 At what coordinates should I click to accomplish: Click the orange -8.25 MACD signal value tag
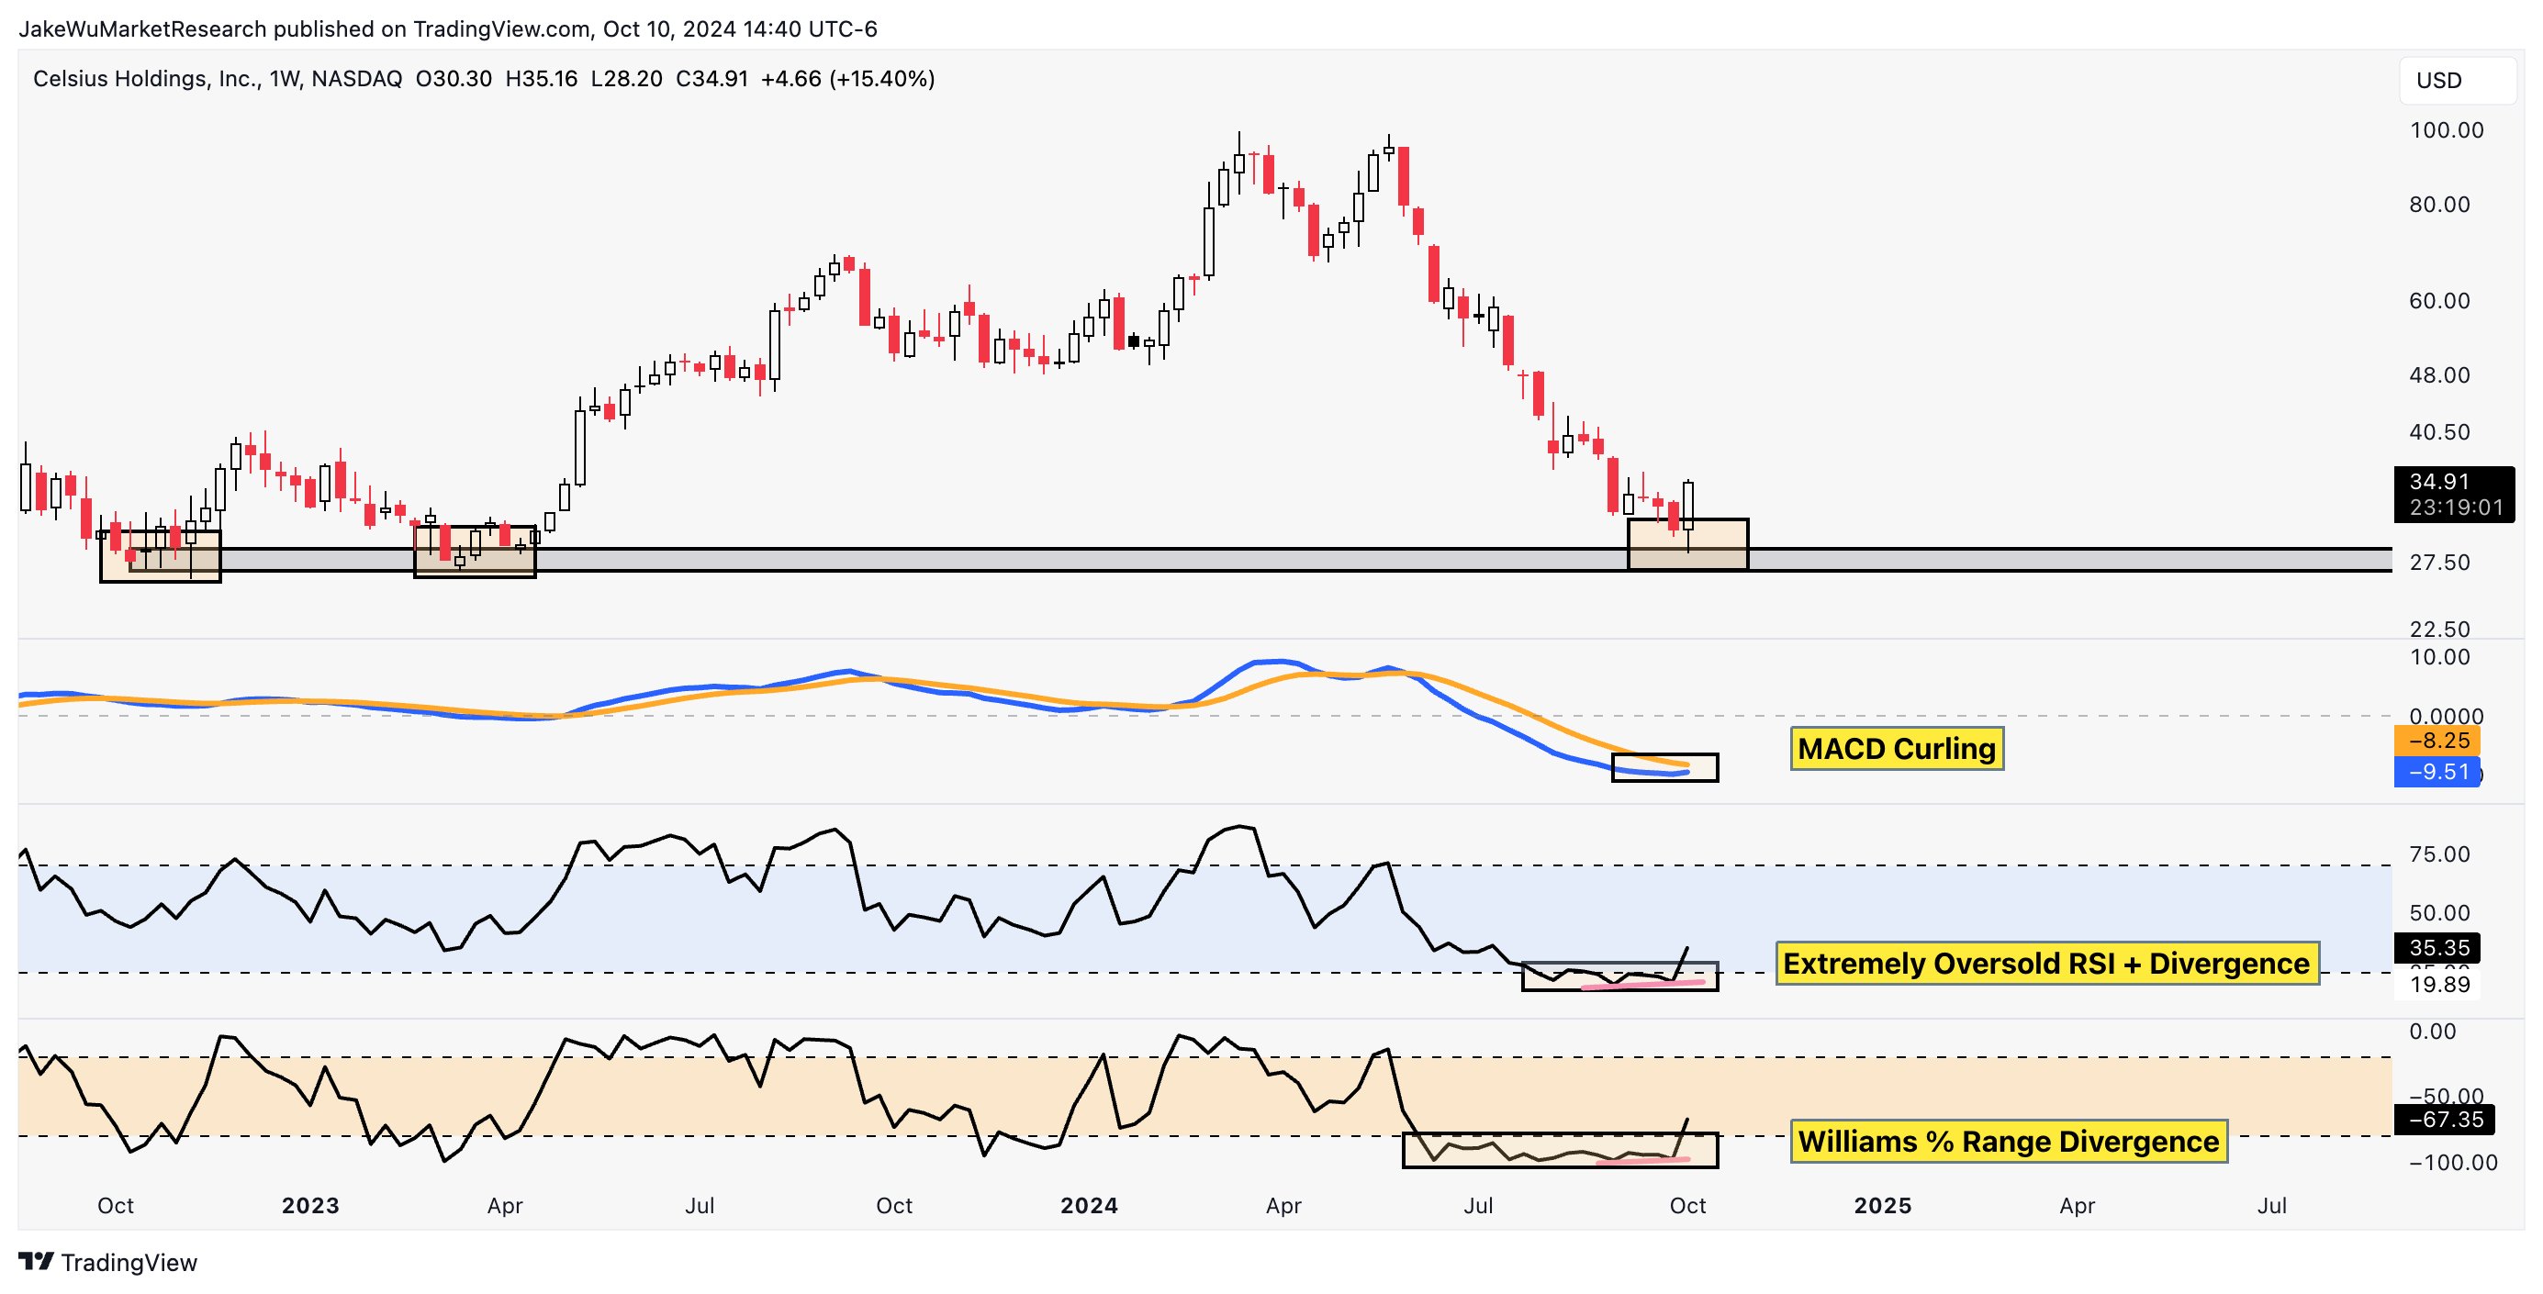[x=2437, y=742]
